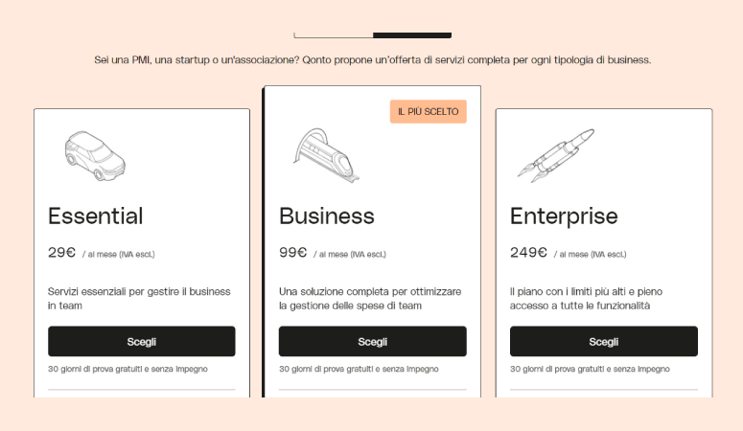The width and height of the screenshot is (743, 431).
Task: Click the free trial note under Essential's Scegli
Action: (x=128, y=369)
